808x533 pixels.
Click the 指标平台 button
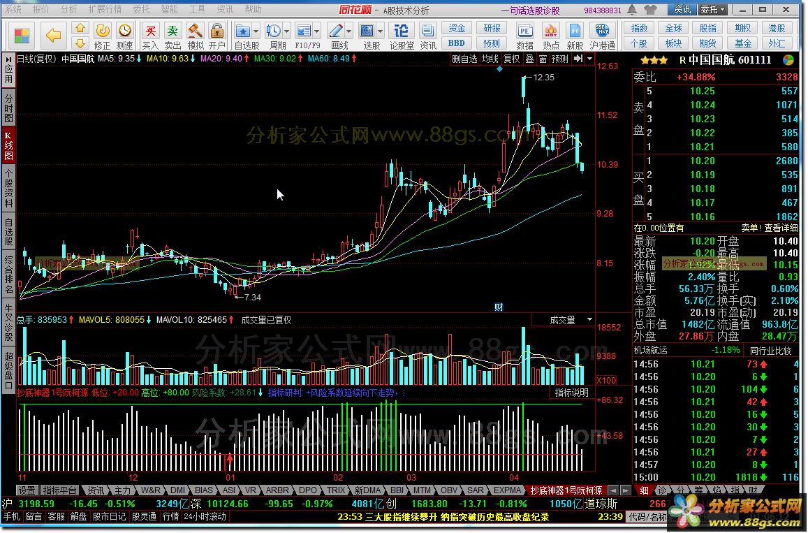[x=60, y=490]
